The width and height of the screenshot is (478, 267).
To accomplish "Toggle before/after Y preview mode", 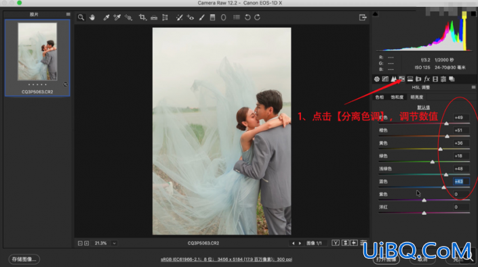I will tap(336, 243).
